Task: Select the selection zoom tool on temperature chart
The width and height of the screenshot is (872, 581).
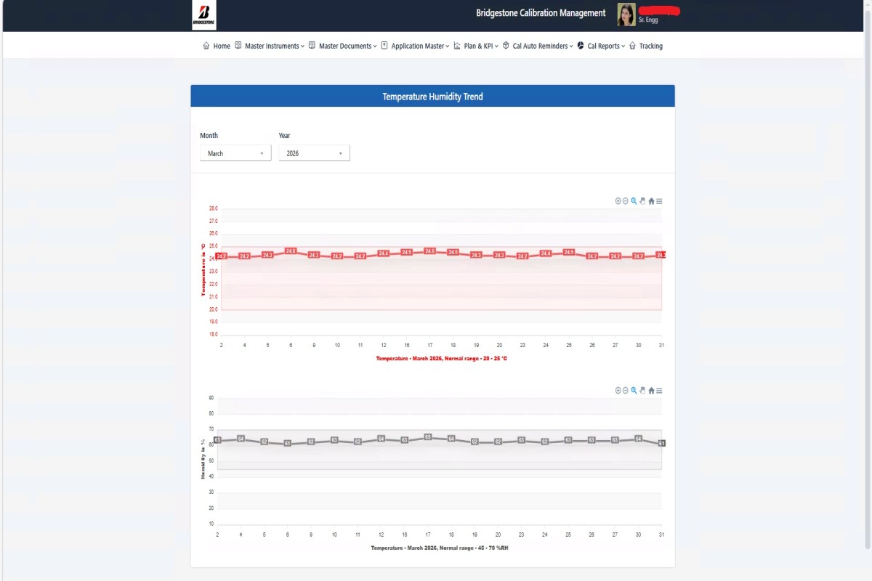Action: [634, 201]
